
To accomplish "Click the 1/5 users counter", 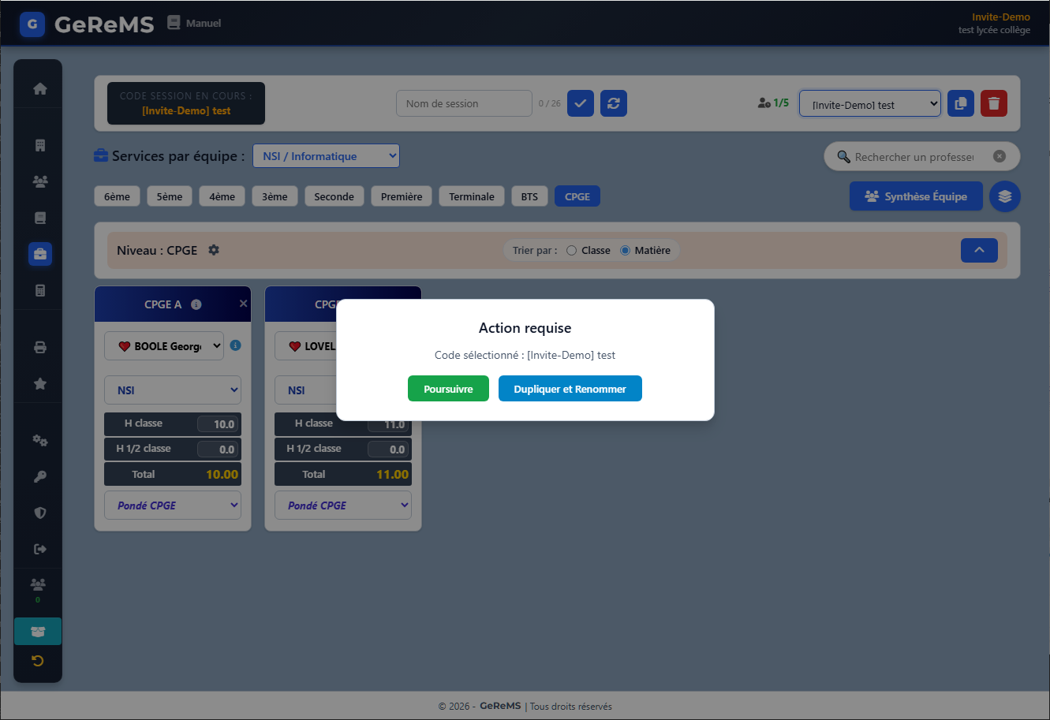I will coord(773,103).
